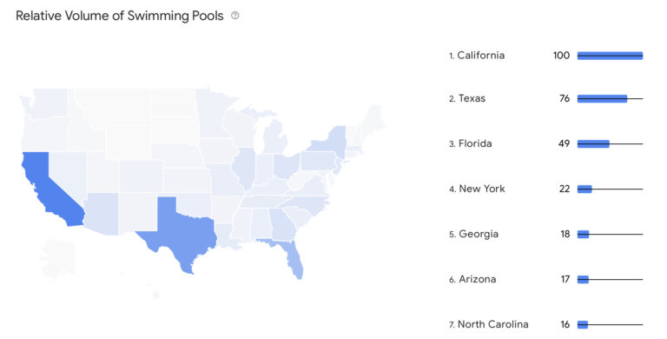The height and width of the screenshot is (339, 667).
Task: Click Florida's value bar showing 49
Action: [593, 144]
